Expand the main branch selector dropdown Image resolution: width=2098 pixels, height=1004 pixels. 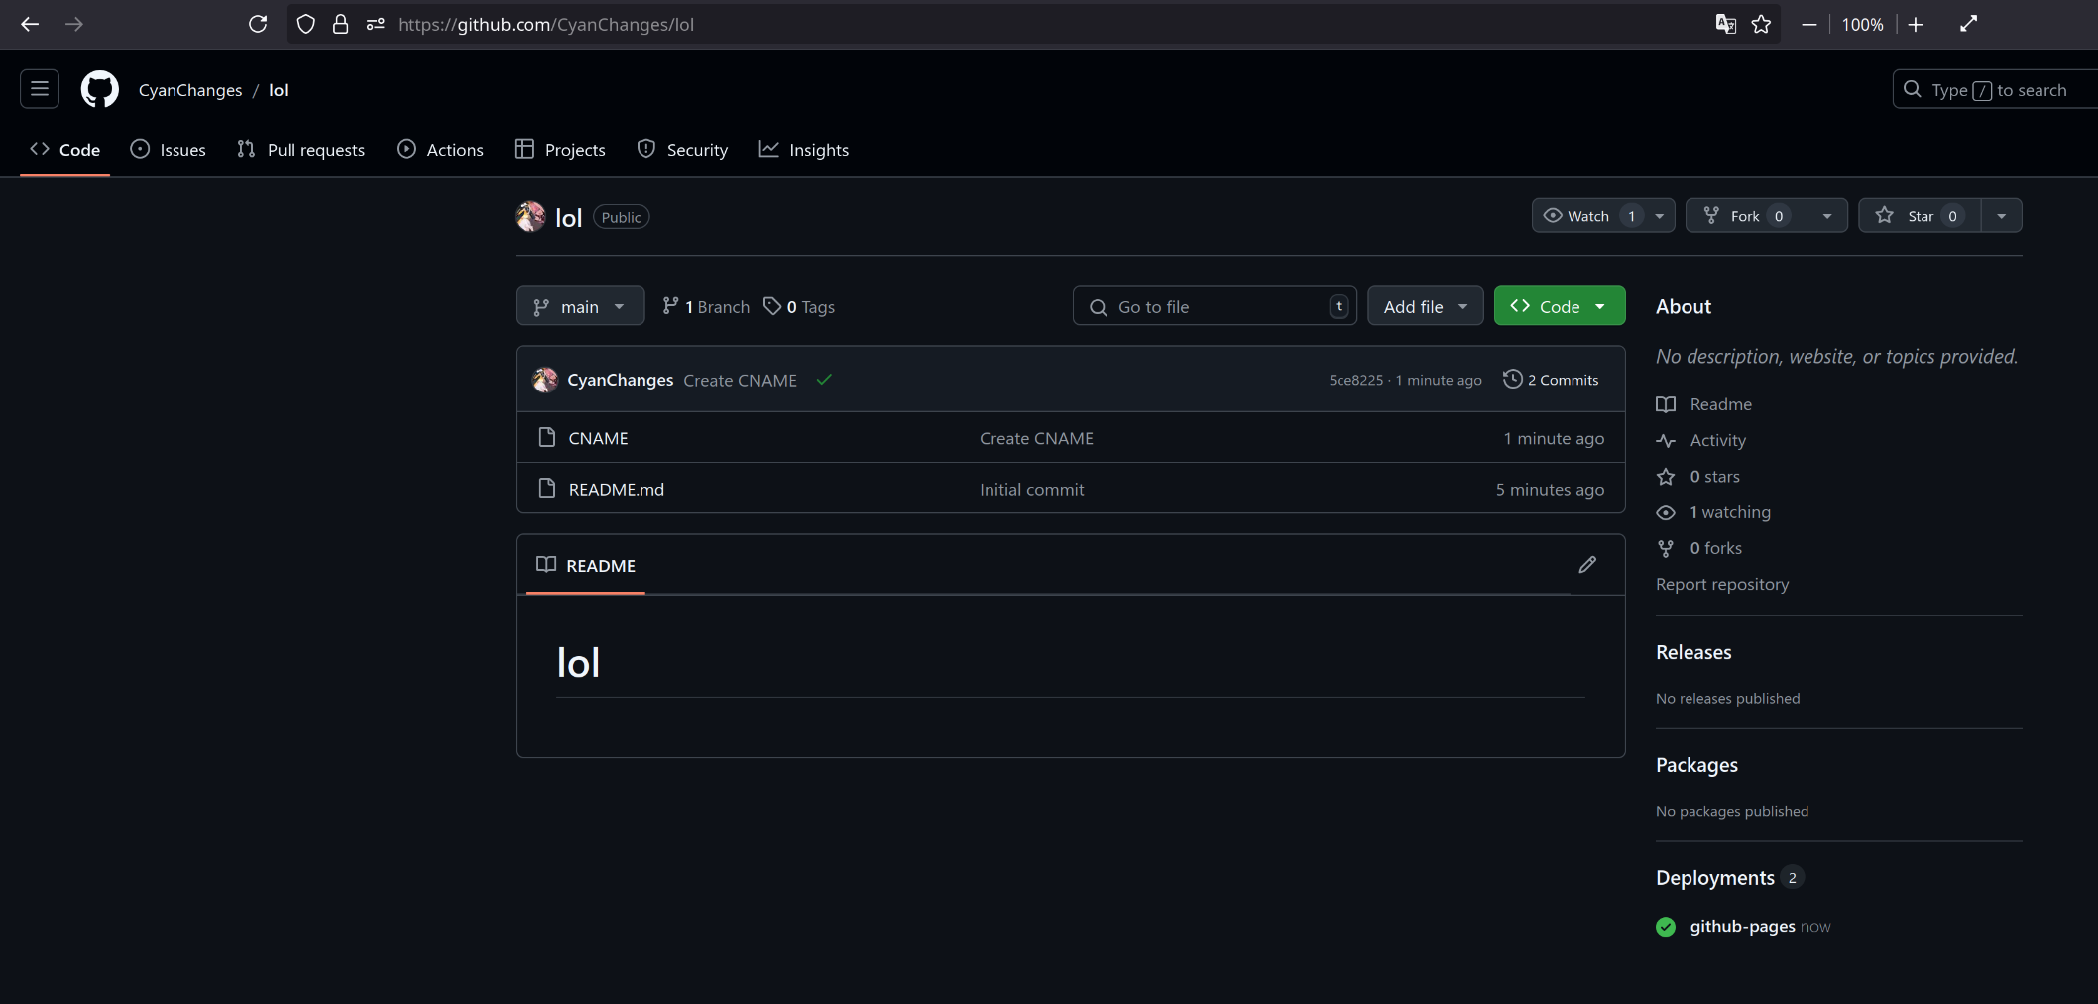(580, 307)
